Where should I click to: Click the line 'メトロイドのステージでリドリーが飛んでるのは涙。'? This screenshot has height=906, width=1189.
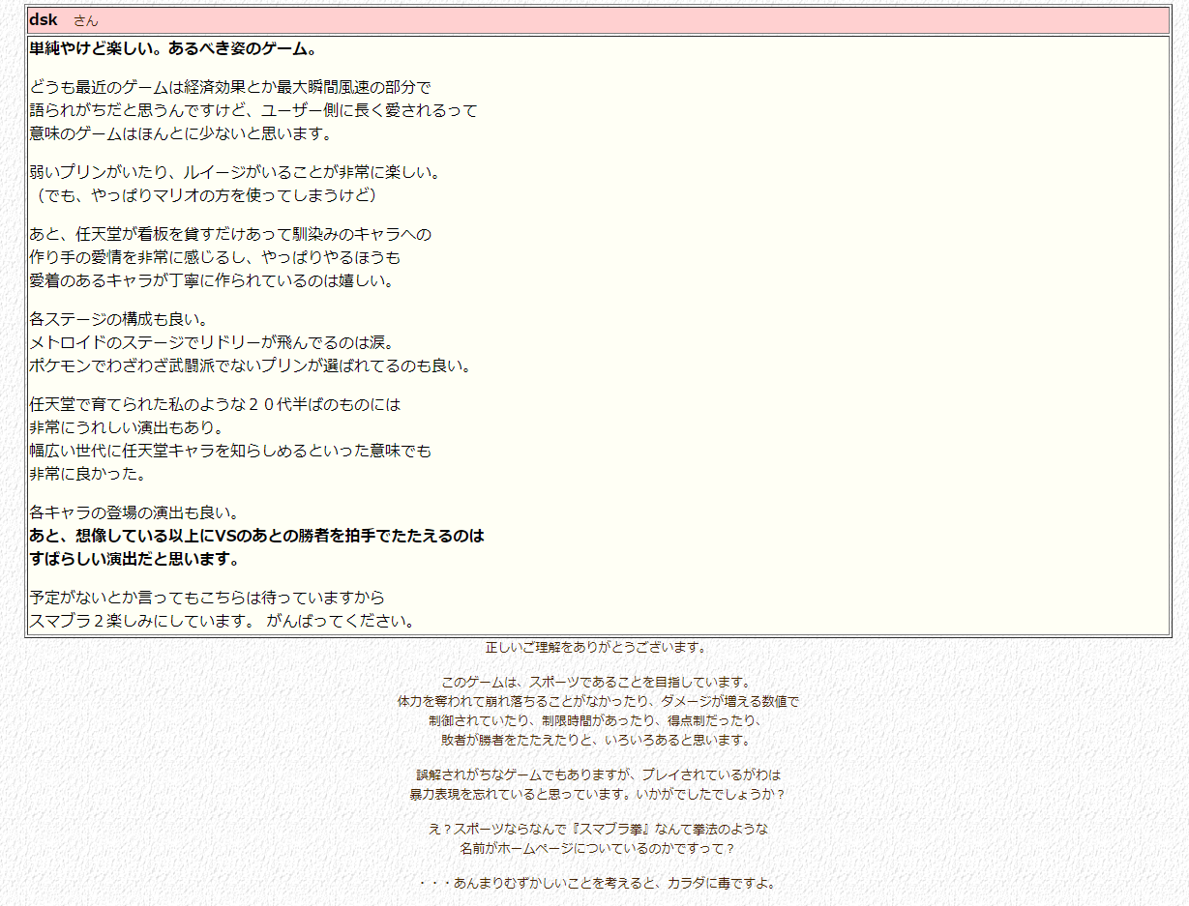pos(212,342)
